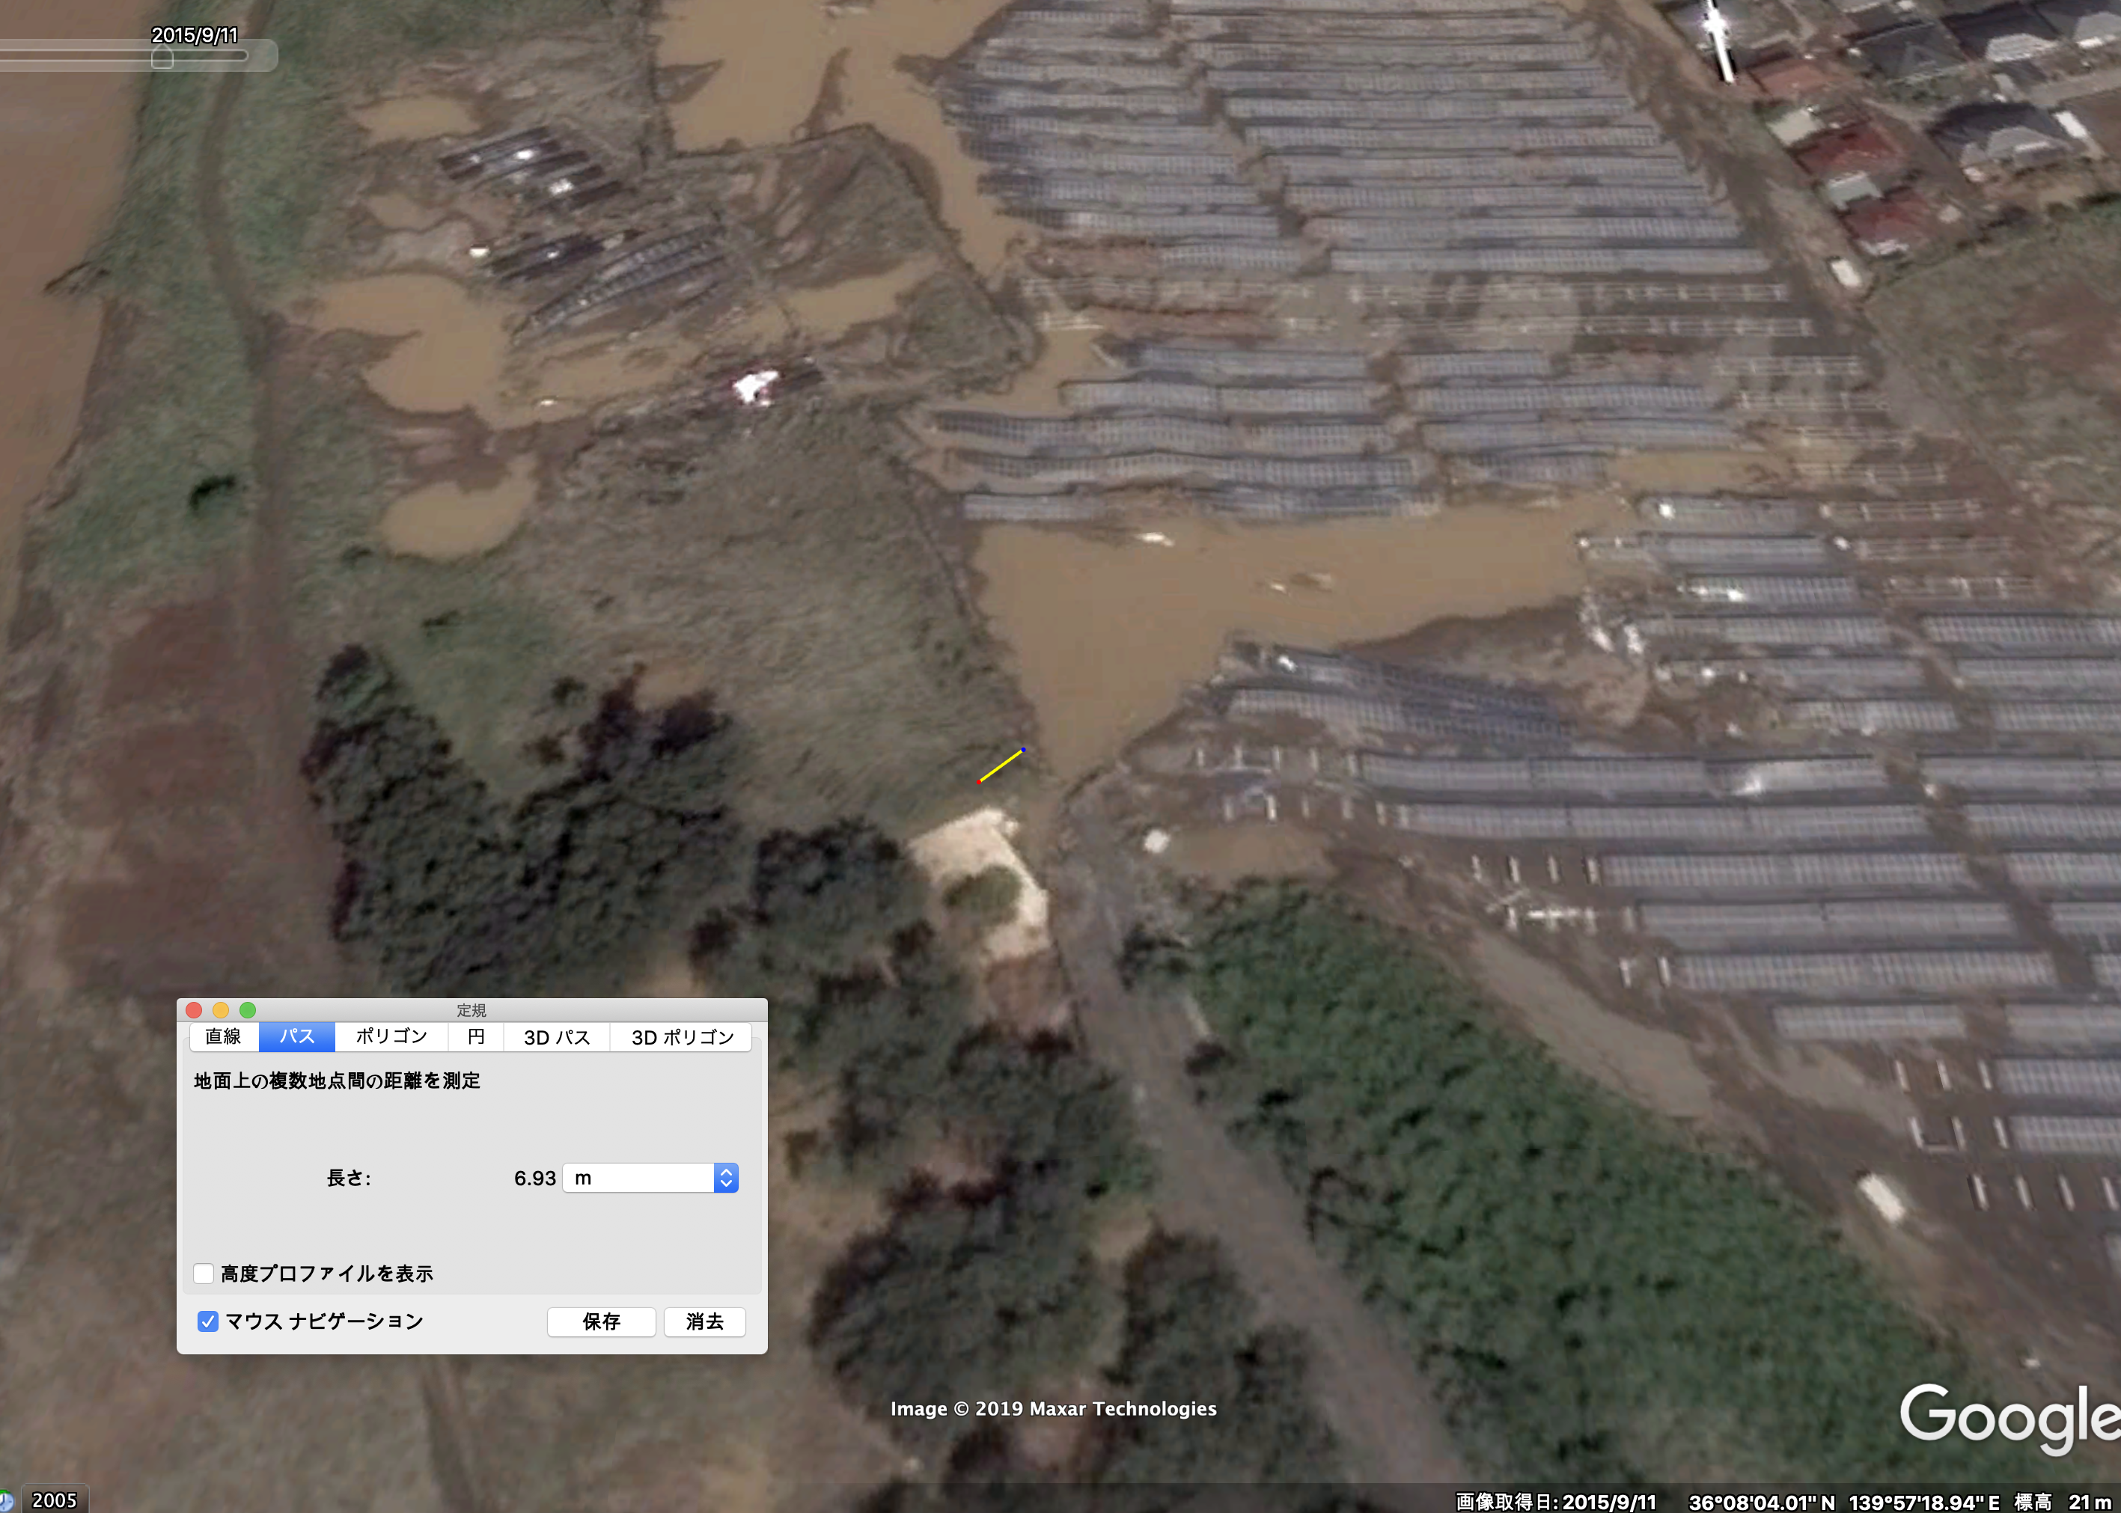Click the yellow minimize button of ruler window

click(x=221, y=1010)
